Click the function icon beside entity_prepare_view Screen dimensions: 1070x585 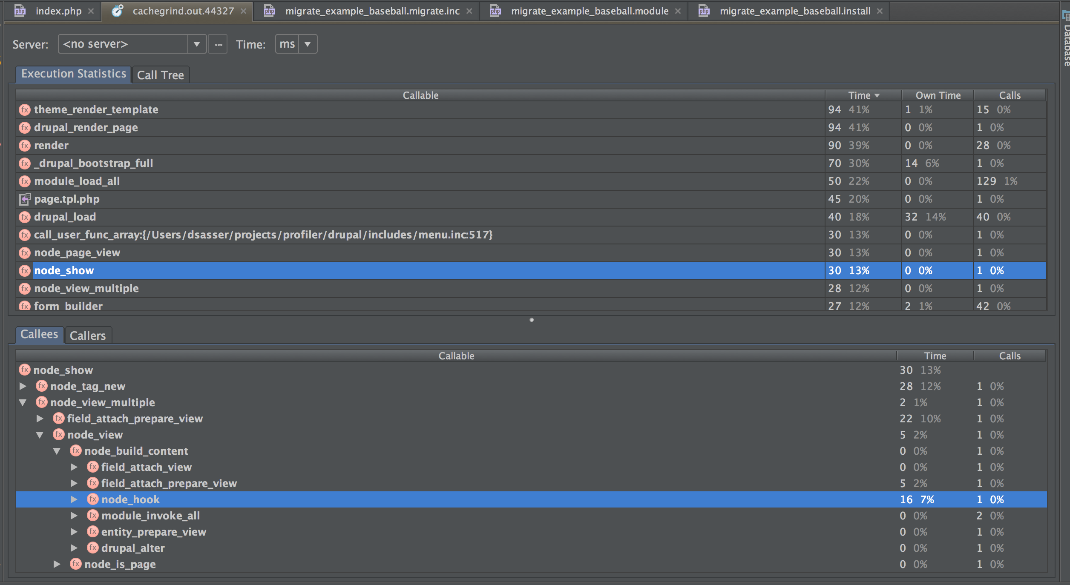click(x=93, y=532)
